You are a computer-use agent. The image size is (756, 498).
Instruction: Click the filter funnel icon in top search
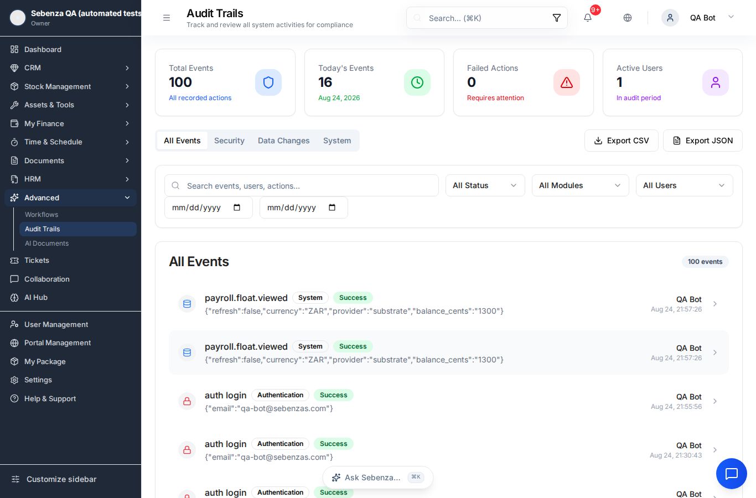pyautogui.click(x=557, y=18)
